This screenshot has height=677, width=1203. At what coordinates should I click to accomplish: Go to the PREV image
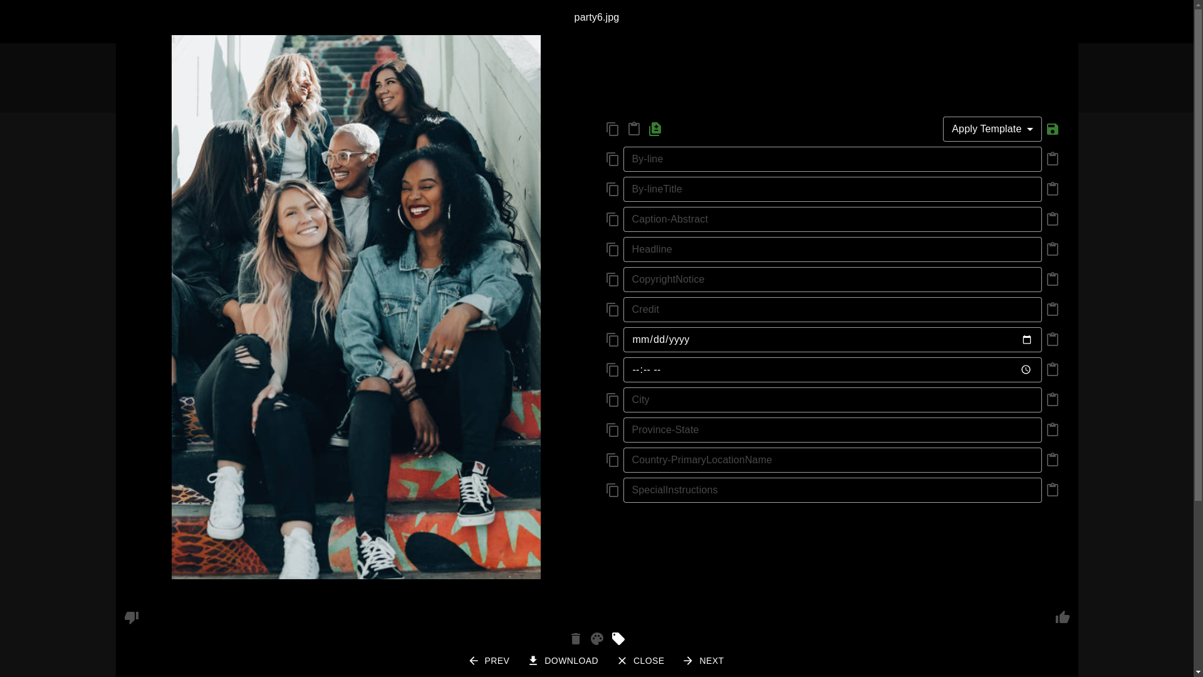pyautogui.click(x=489, y=661)
